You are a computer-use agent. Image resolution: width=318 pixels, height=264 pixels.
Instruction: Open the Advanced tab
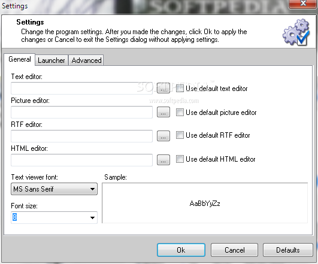[x=86, y=60]
